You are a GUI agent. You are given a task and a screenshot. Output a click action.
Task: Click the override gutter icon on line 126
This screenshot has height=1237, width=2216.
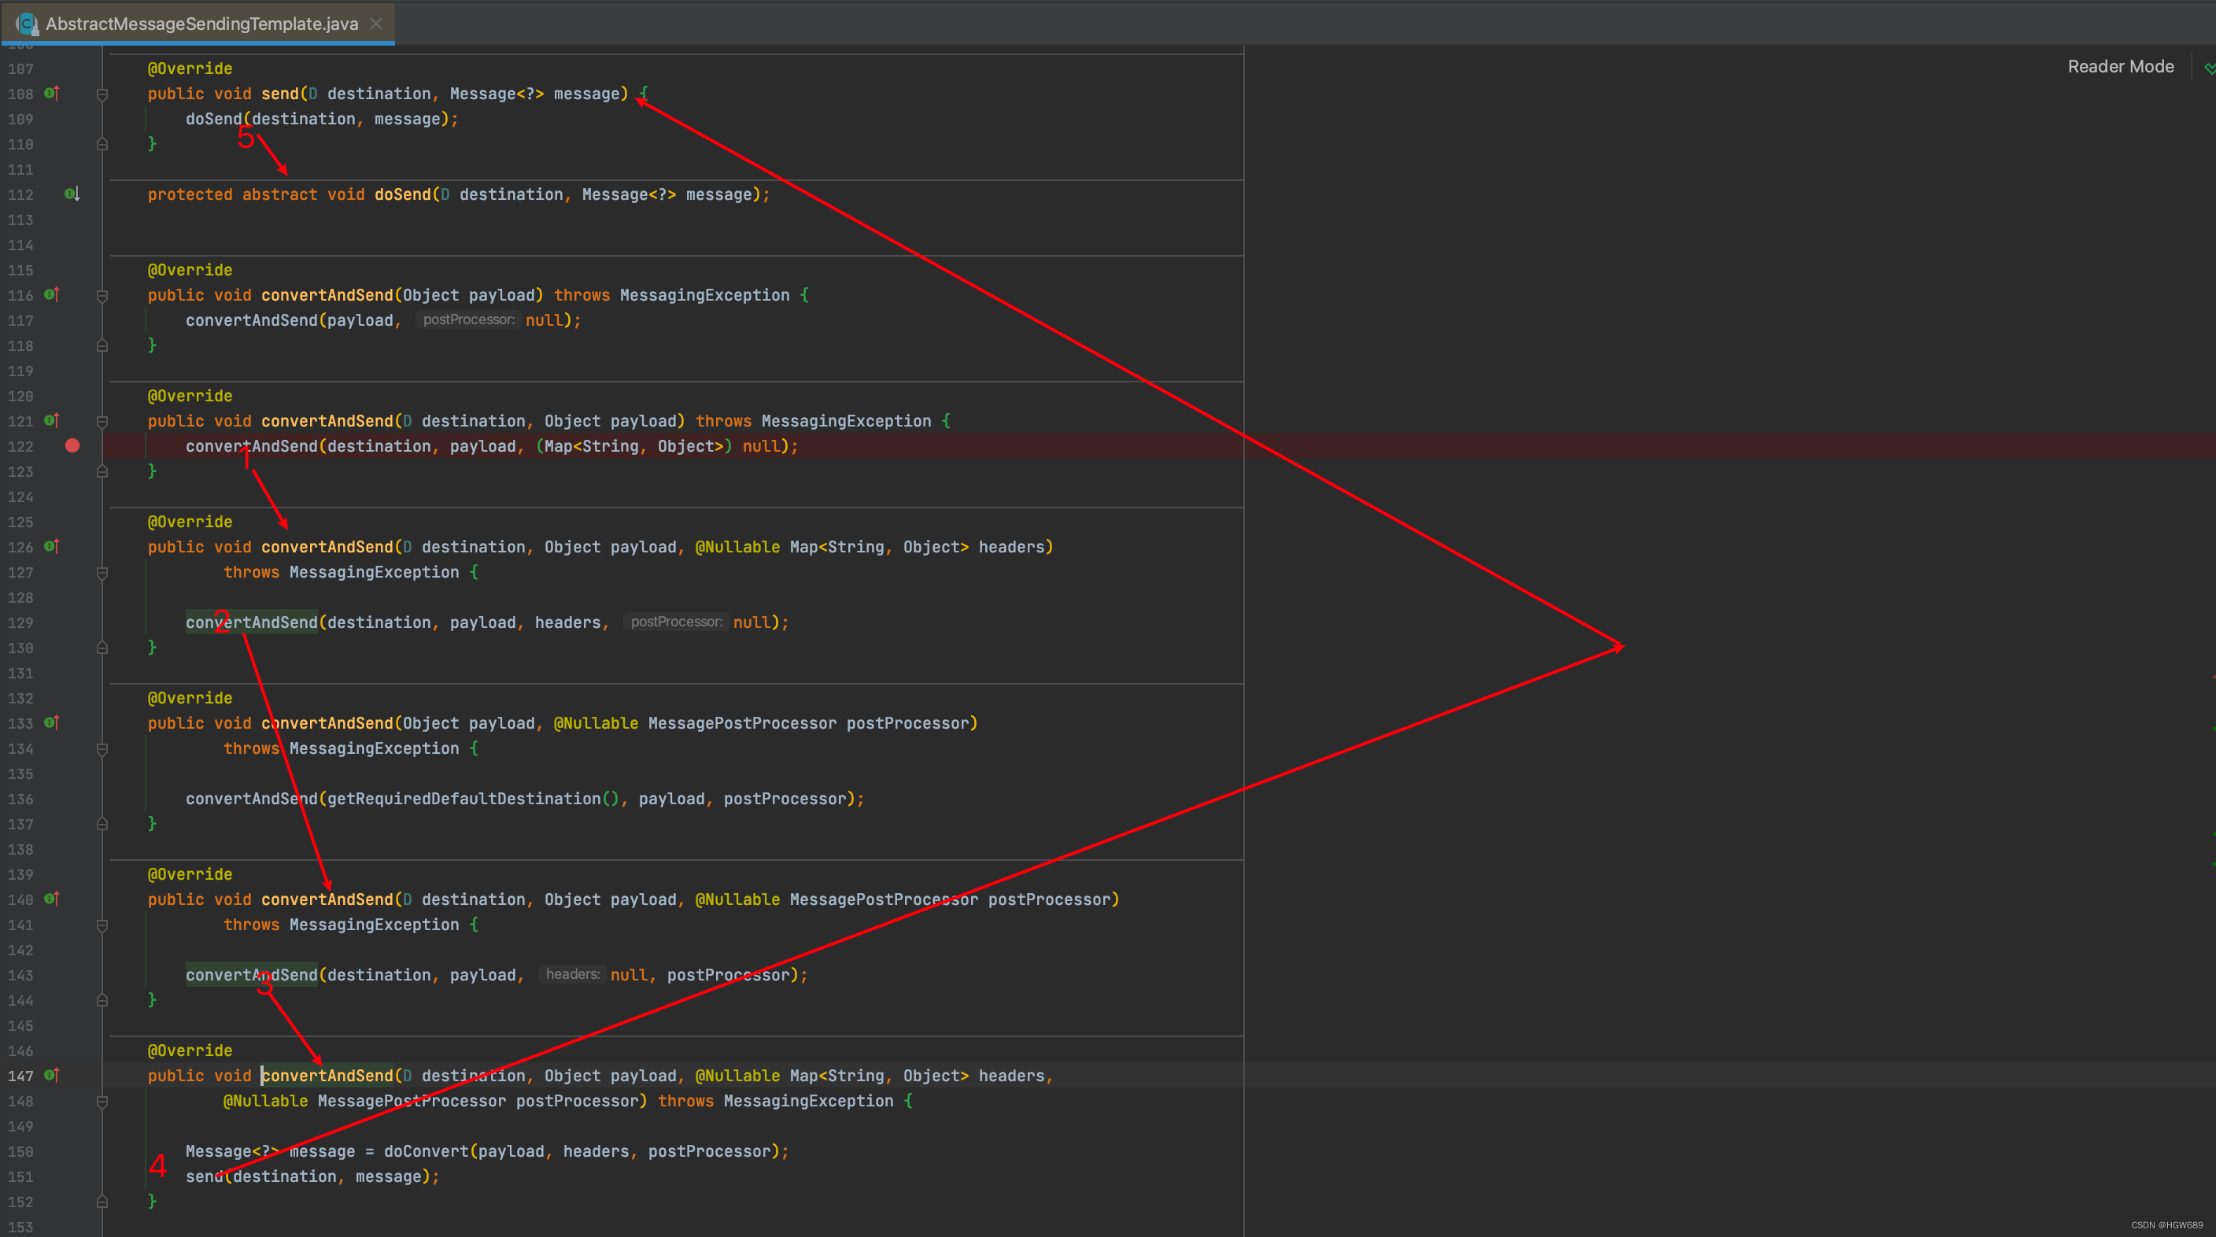point(52,546)
